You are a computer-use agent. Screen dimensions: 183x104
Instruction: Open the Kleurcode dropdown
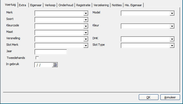(x=86, y=26)
